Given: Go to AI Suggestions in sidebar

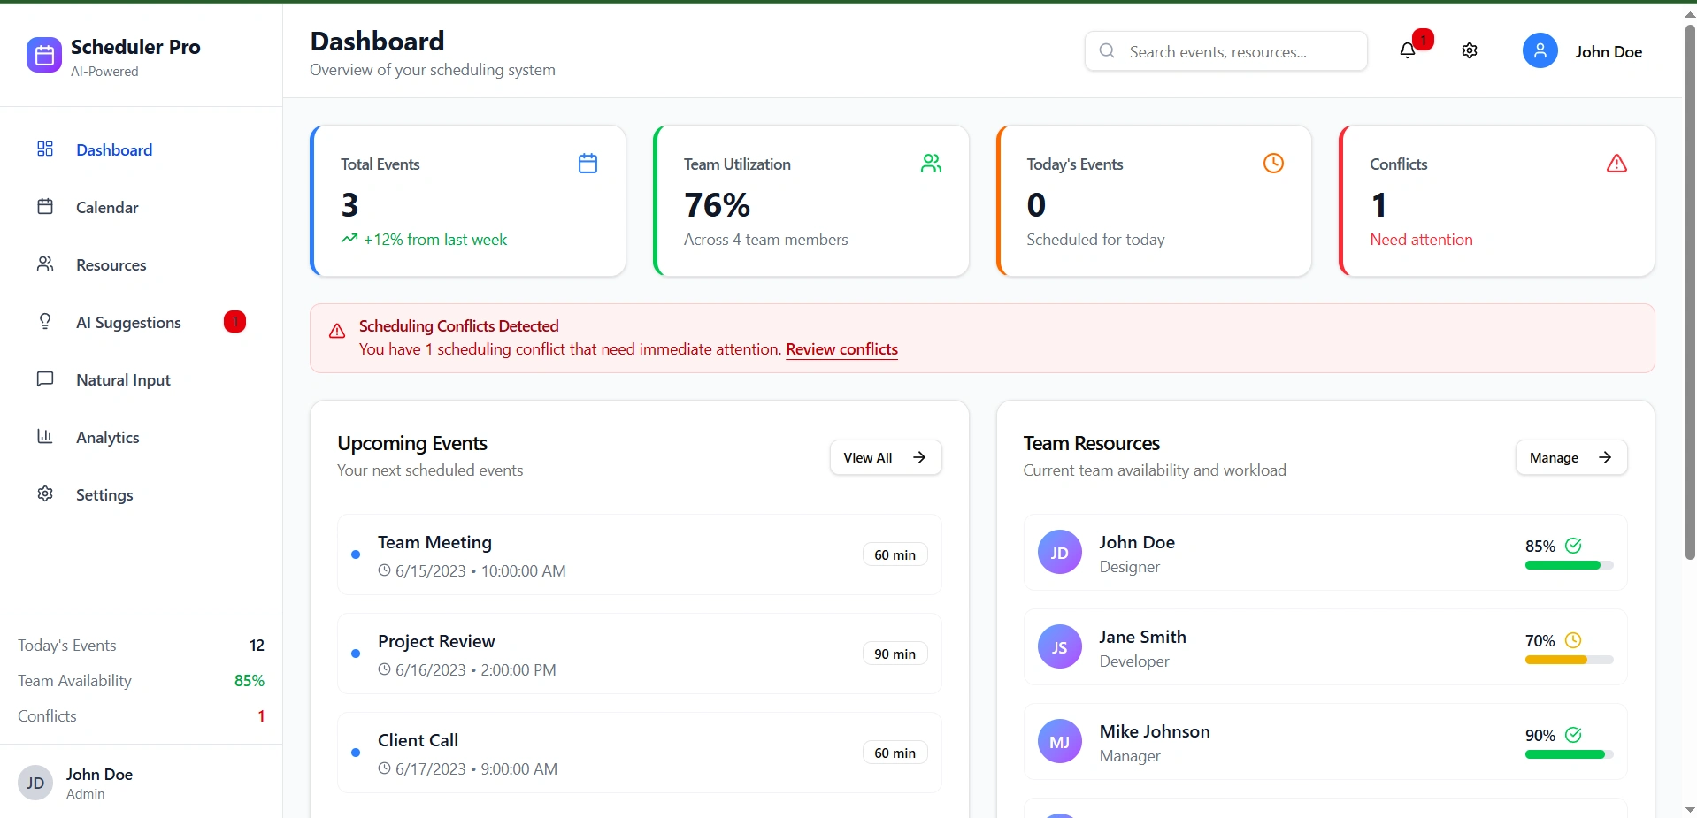Looking at the screenshot, I should coord(128,323).
